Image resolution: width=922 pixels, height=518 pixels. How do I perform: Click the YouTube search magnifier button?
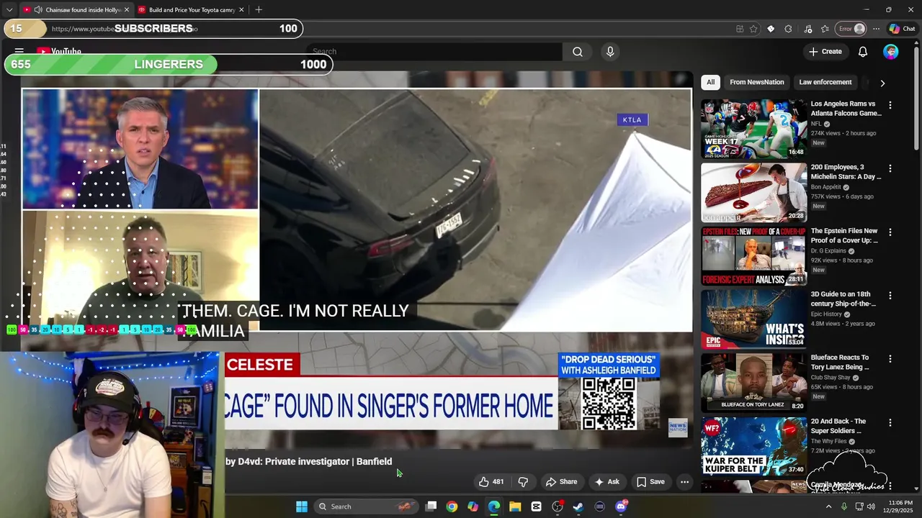[x=577, y=52]
